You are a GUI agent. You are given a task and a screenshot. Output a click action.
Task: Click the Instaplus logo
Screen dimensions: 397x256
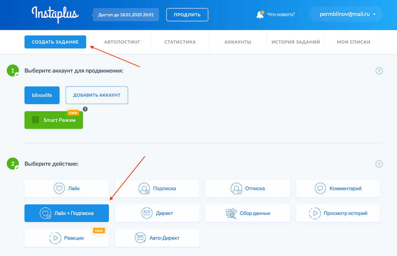55,15
